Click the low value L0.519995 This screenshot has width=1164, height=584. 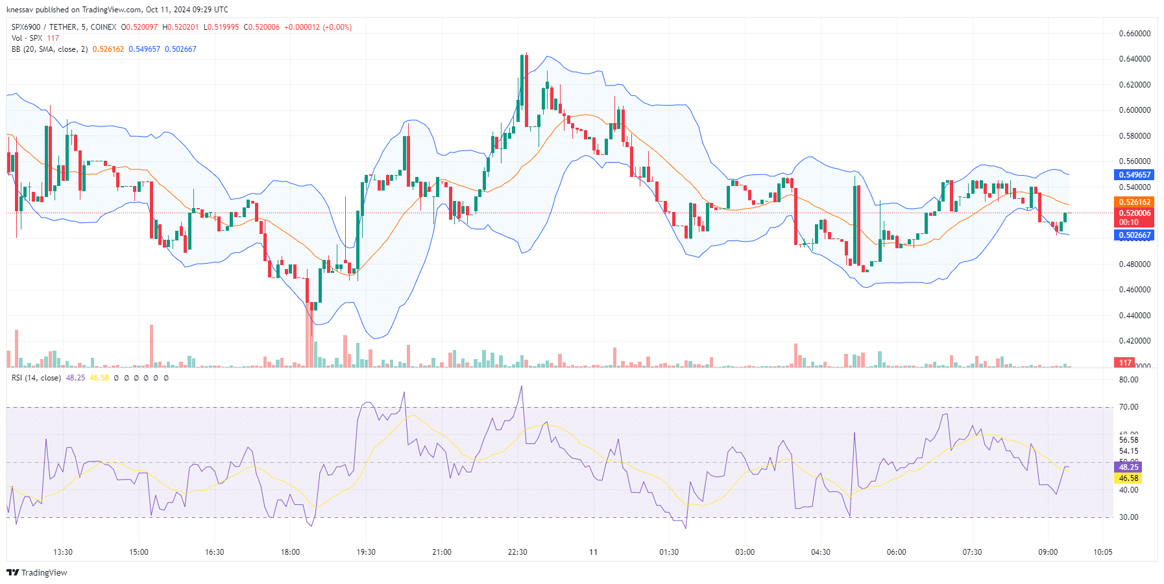[x=221, y=27]
